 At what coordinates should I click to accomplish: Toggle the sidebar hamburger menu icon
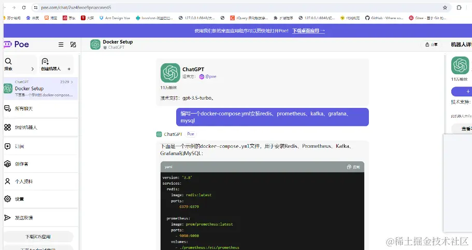(61, 45)
